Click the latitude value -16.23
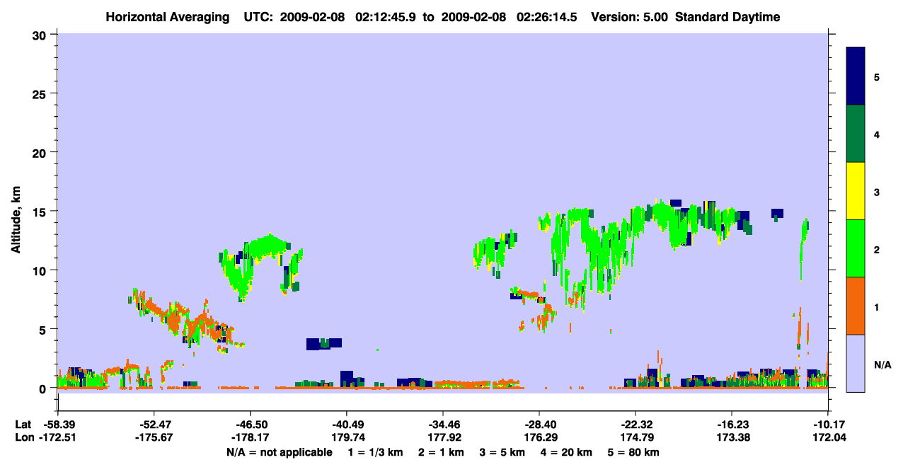 tap(731, 425)
